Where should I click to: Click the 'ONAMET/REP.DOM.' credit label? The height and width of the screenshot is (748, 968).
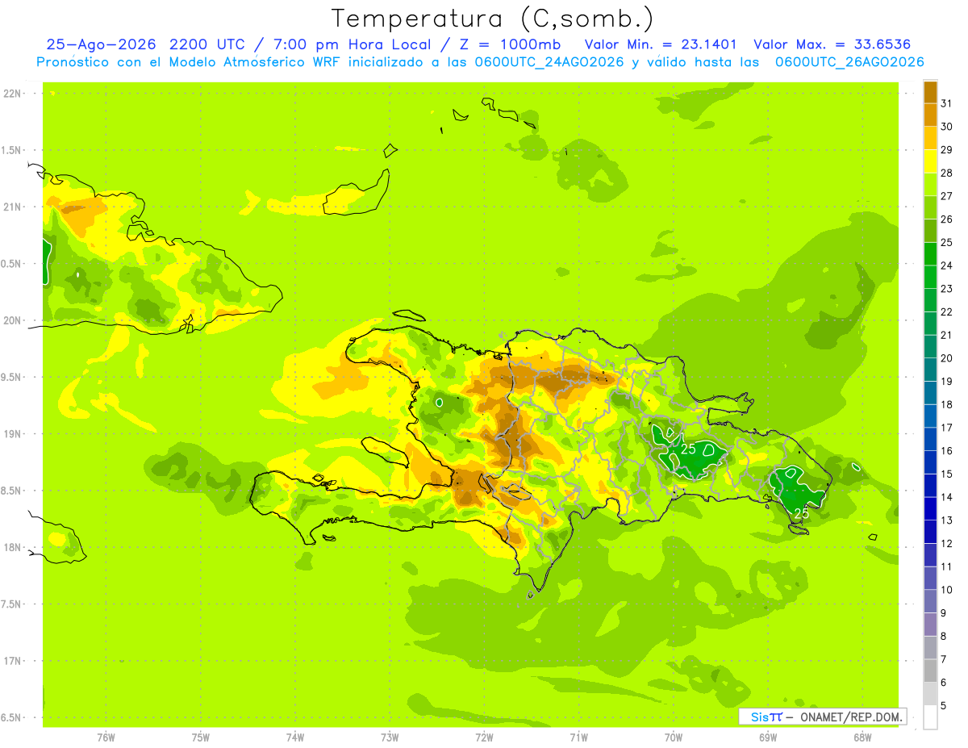[852, 717]
